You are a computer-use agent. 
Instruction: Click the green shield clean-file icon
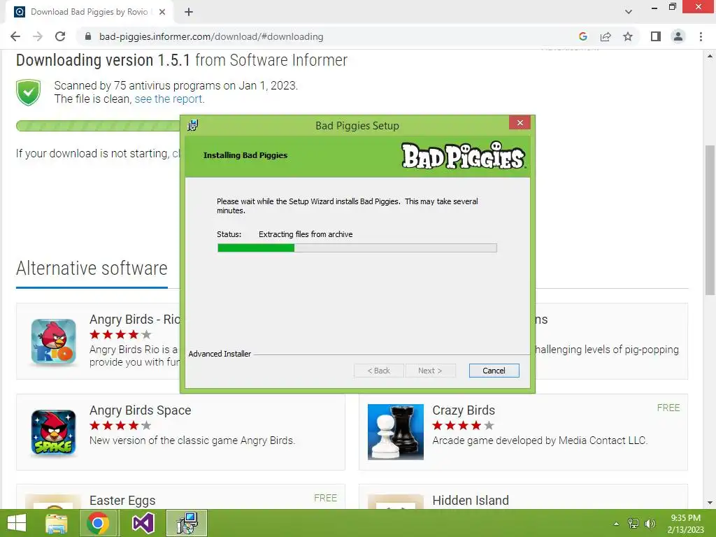28,92
